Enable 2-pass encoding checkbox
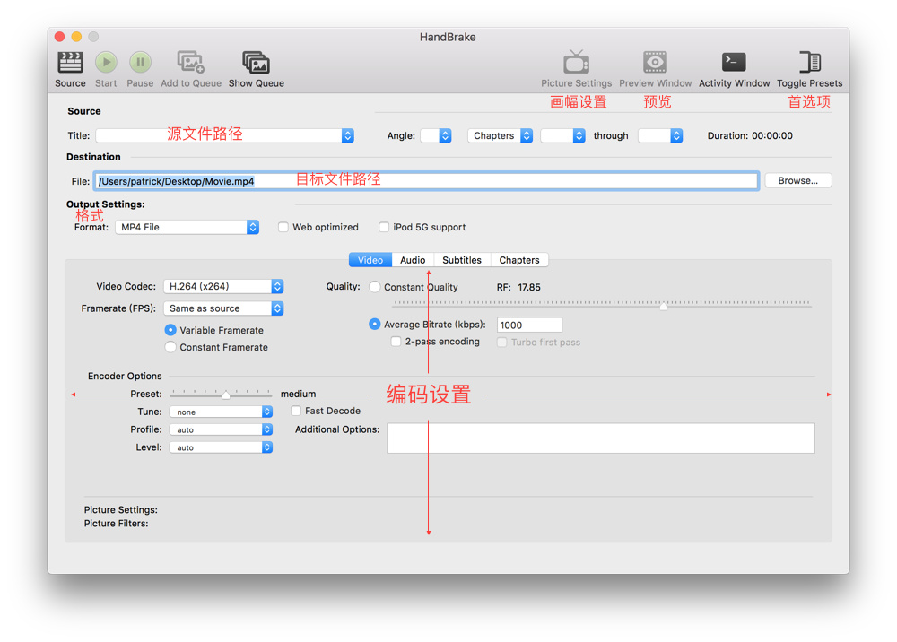The image size is (897, 642). click(x=396, y=342)
